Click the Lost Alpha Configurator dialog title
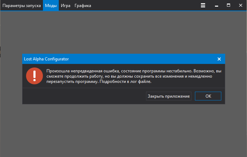 [46, 59]
